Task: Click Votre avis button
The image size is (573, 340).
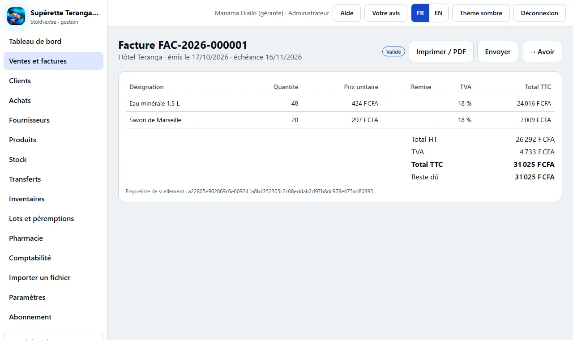Action: [386, 13]
